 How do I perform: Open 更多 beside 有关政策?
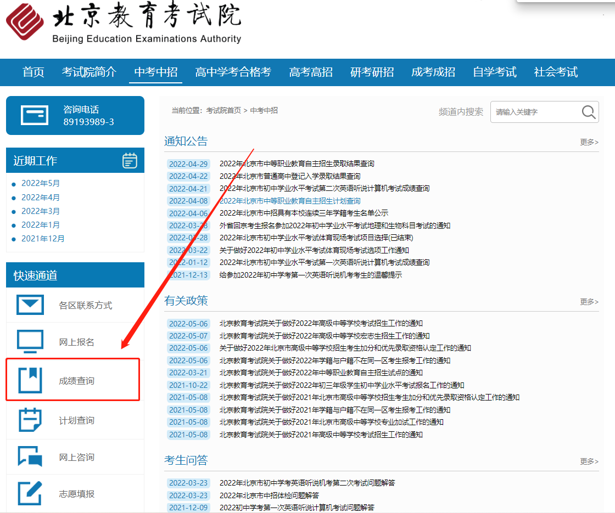pos(589,302)
